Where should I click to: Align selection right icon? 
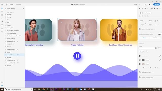tap(157, 8)
